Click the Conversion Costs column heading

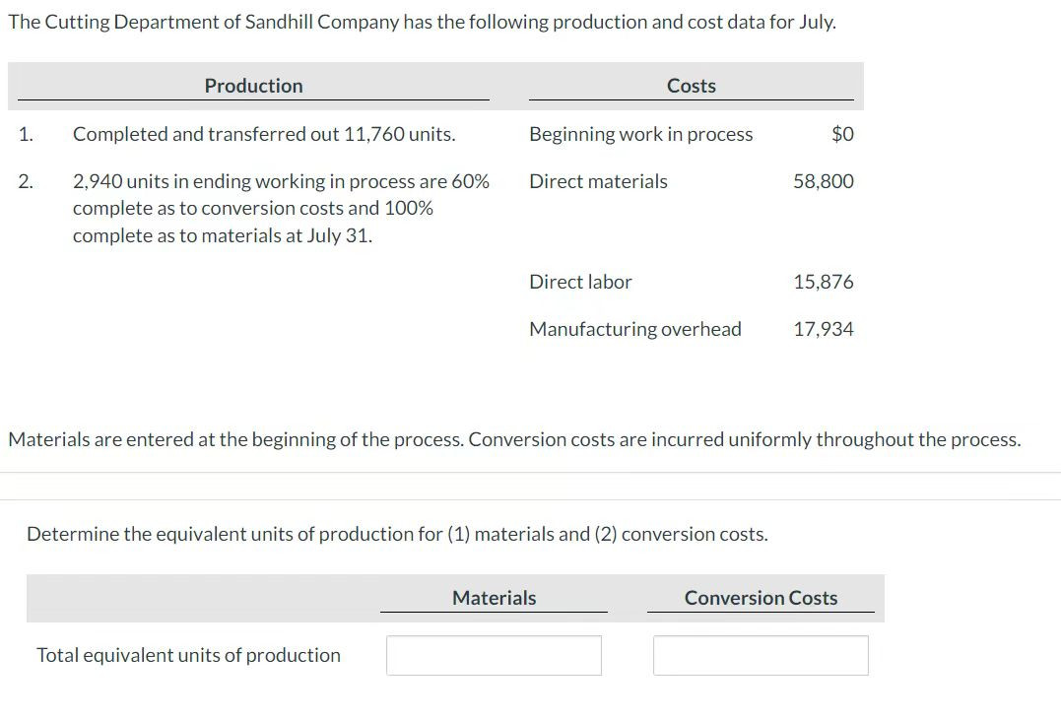(761, 598)
